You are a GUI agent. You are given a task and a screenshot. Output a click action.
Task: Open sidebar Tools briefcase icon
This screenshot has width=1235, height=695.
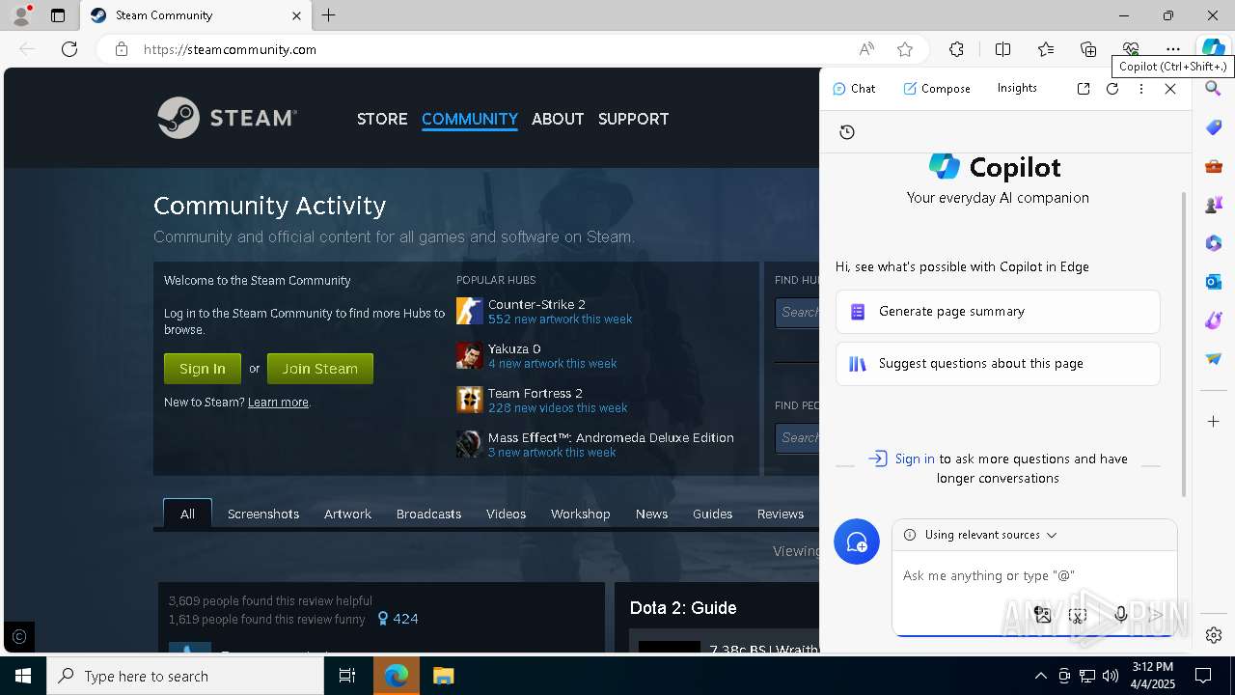[x=1214, y=166]
